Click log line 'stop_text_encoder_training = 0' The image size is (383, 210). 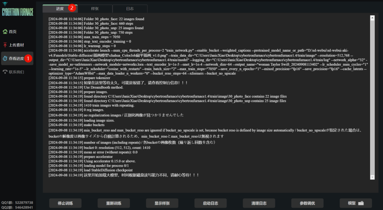(90, 42)
